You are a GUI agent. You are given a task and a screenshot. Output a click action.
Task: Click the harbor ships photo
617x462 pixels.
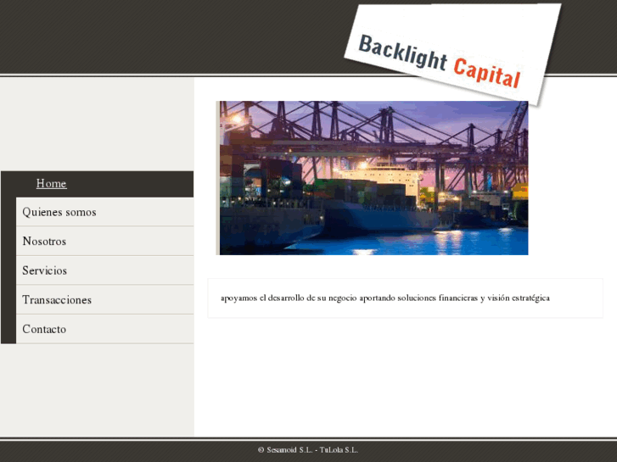click(x=373, y=178)
